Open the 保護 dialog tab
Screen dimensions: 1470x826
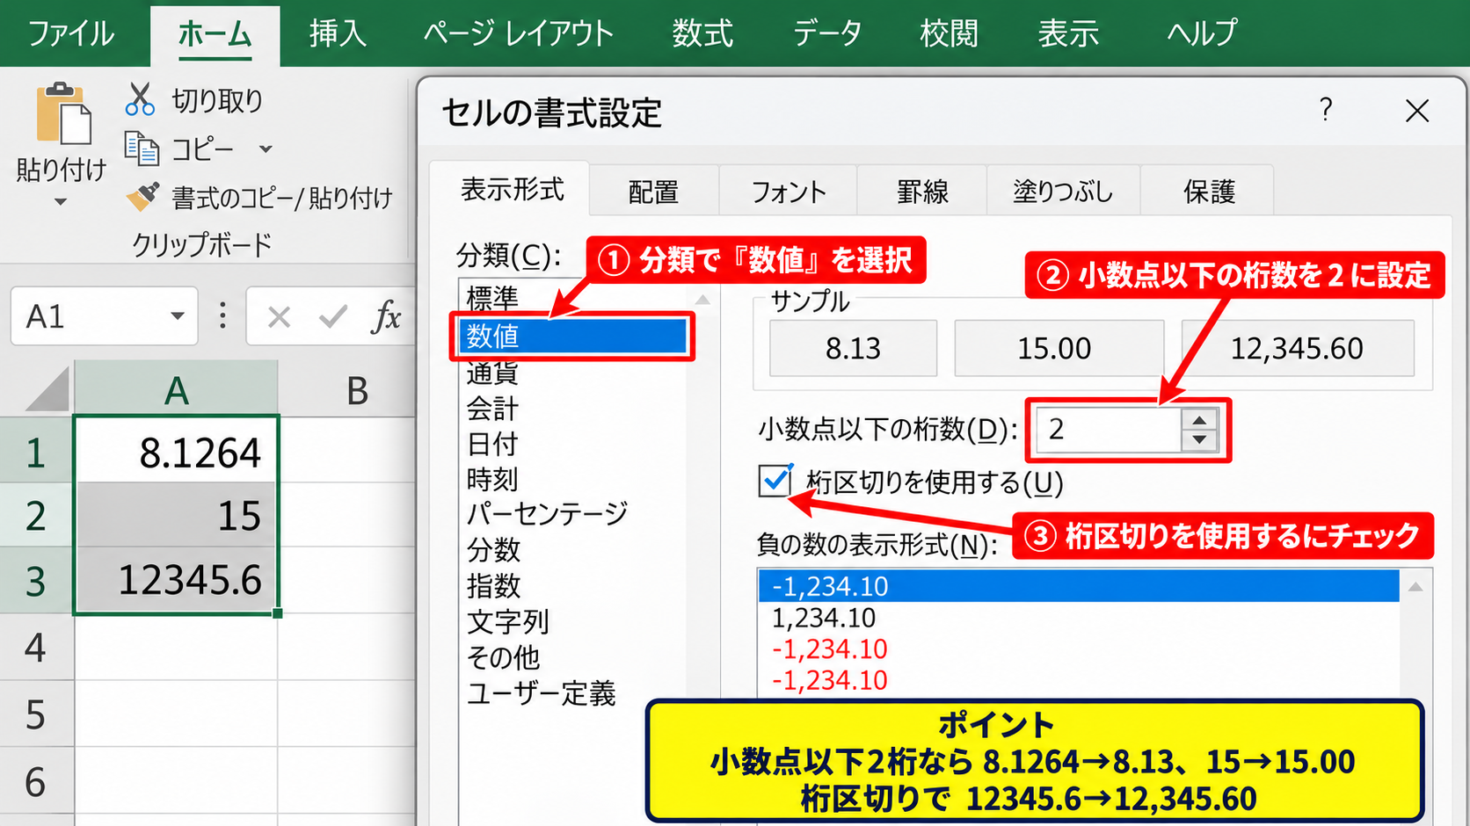(1209, 192)
